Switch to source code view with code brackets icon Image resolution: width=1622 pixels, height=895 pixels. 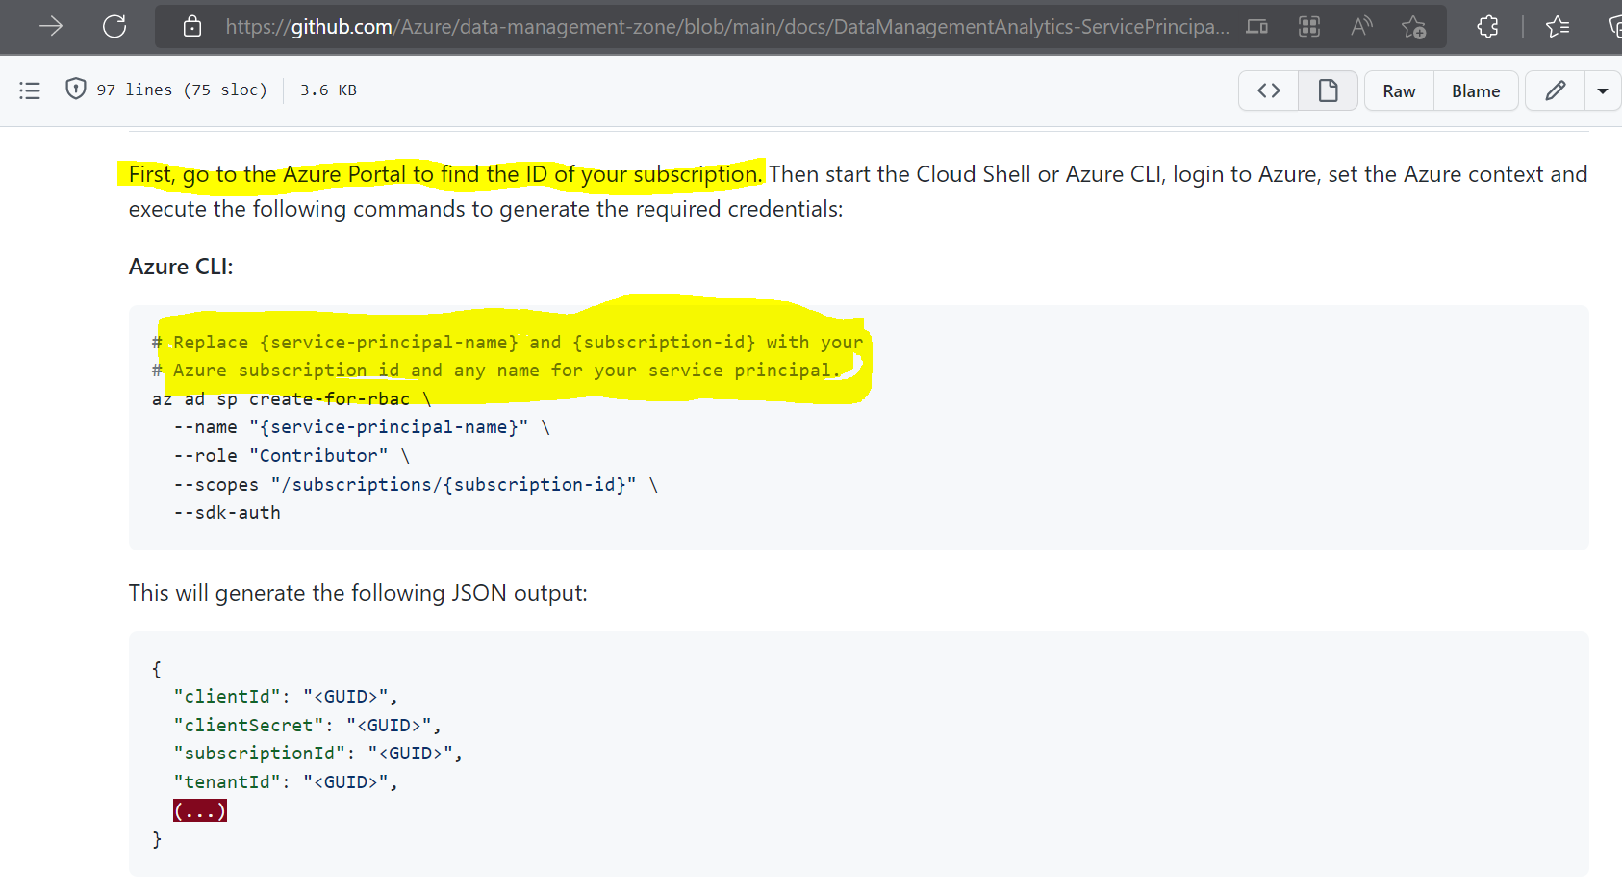click(x=1267, y=89)
